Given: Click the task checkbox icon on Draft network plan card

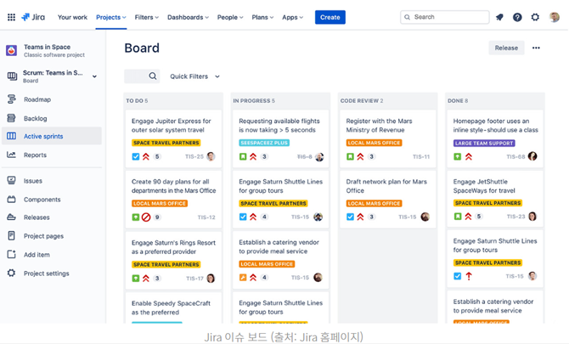Looking at the screenshot, I should tap(350, 217).
